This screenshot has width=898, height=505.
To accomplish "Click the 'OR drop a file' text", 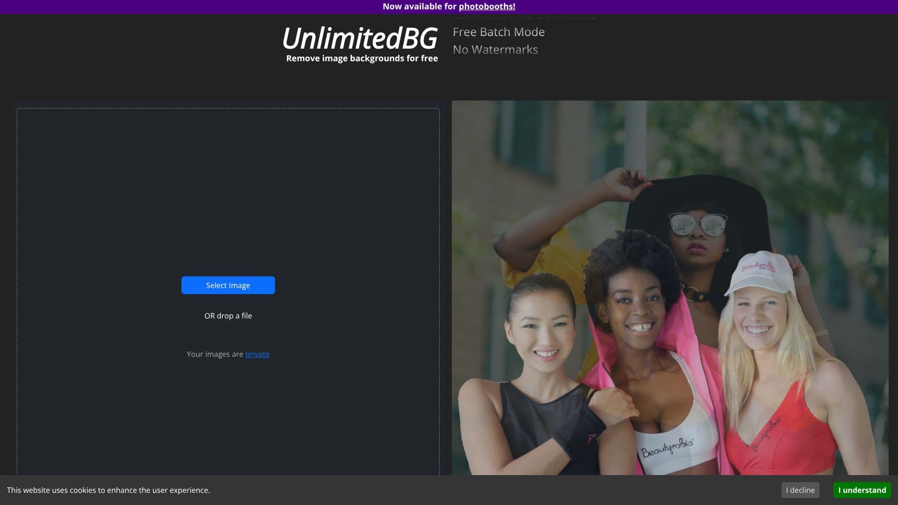I will tap(228, 316).
